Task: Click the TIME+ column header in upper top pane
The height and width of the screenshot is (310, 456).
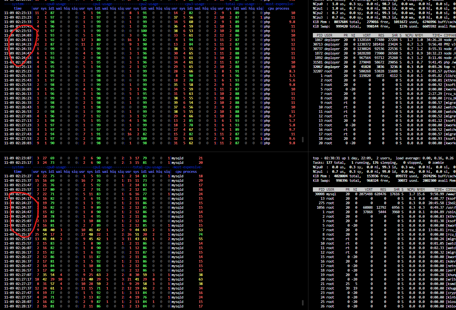Action: [437, 35]
